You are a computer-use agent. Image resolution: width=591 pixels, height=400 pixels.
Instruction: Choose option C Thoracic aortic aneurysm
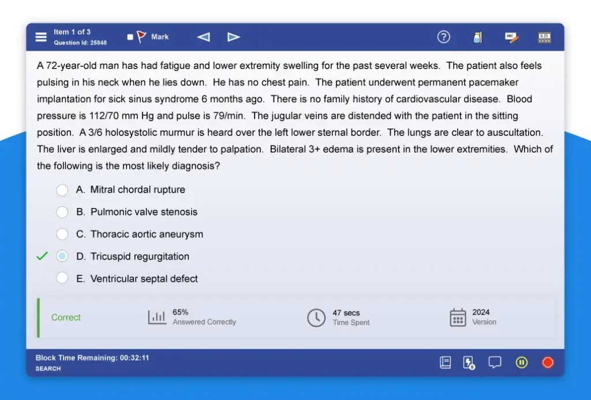click(x=62, y=234)
